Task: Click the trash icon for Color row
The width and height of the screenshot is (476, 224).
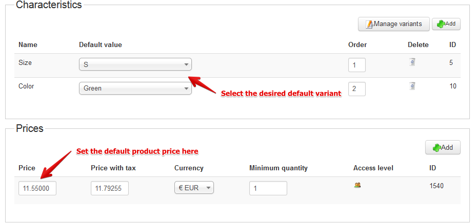Action: click(412, 86)
